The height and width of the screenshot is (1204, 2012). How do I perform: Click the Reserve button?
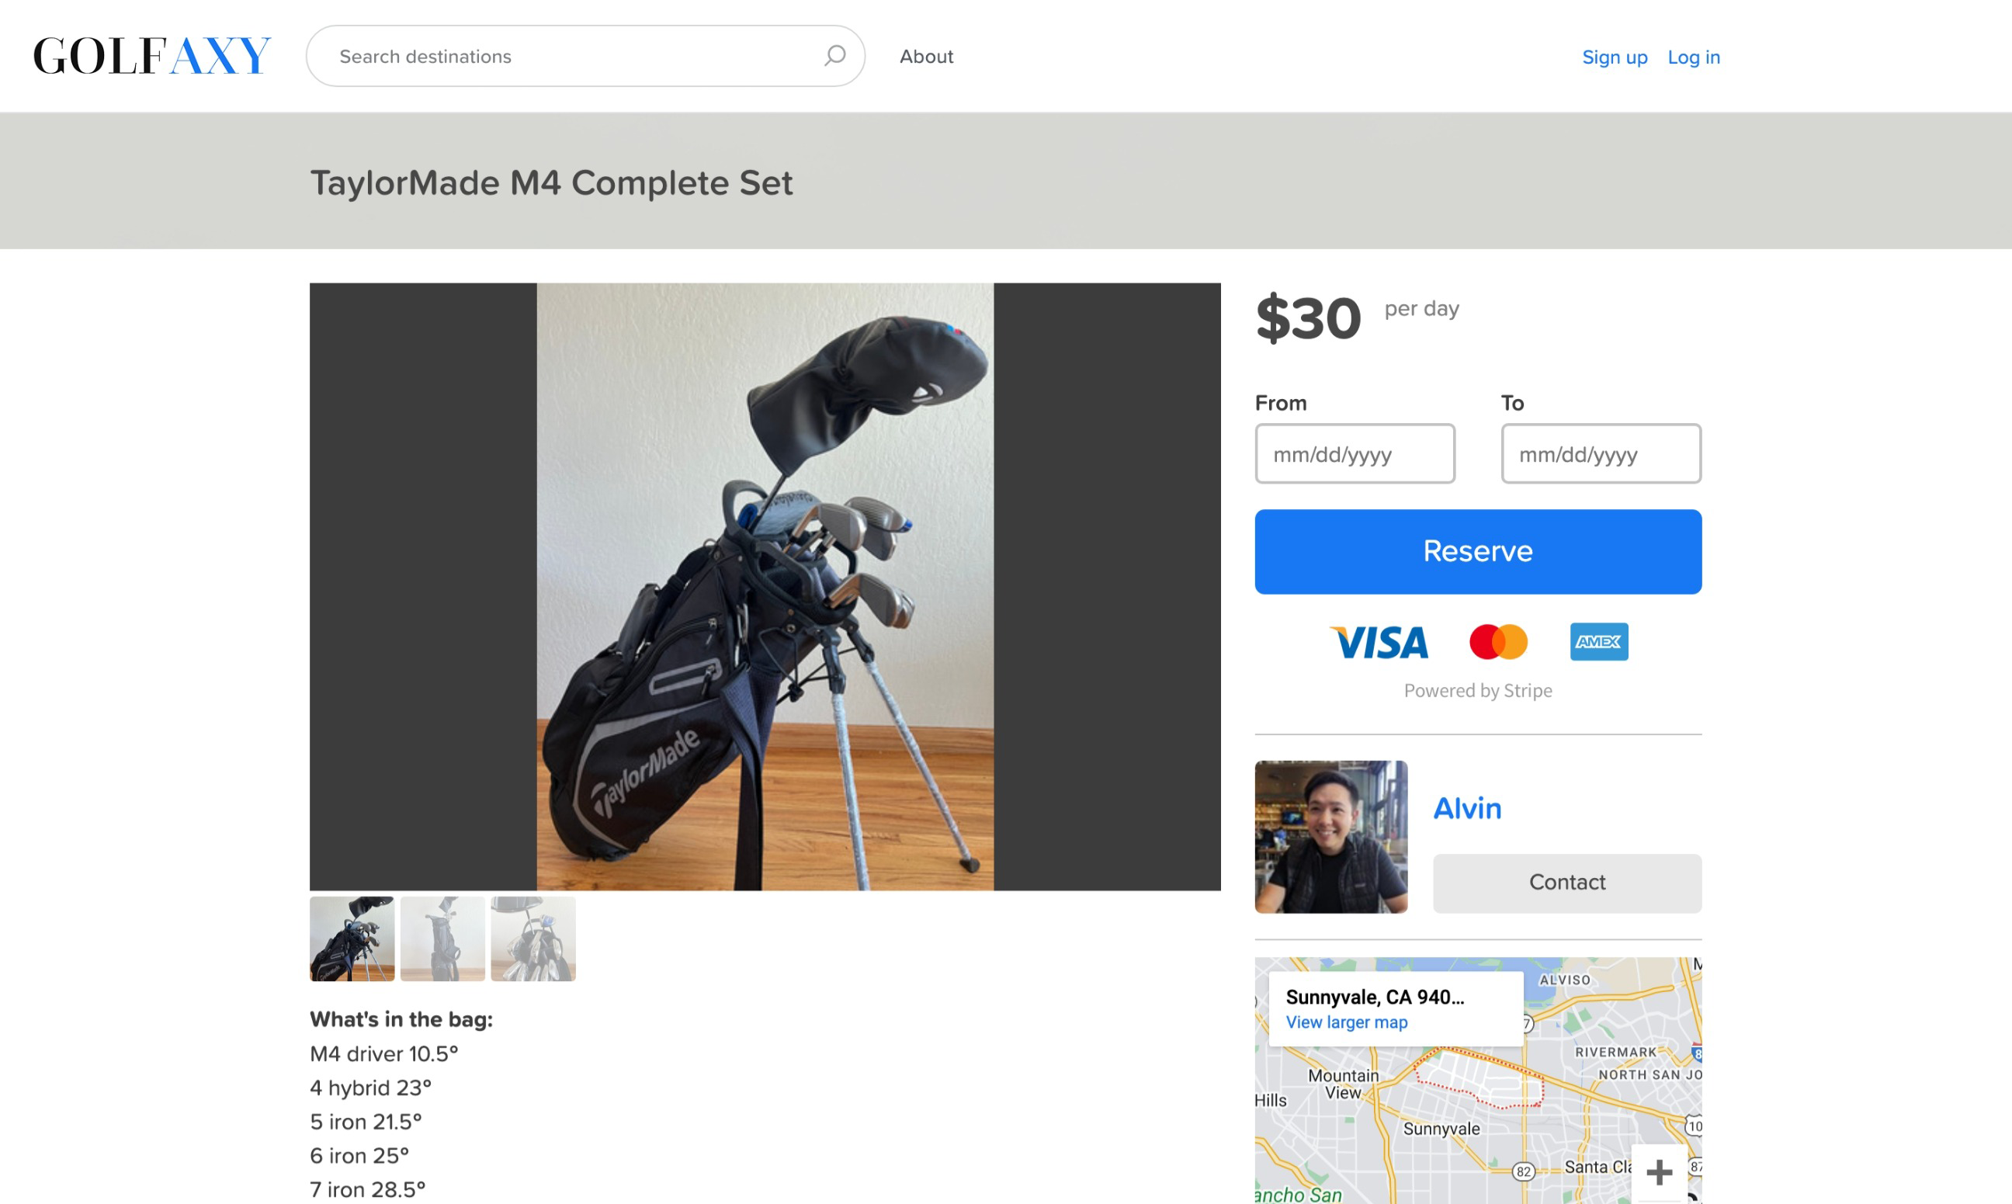coord(1477,552)
